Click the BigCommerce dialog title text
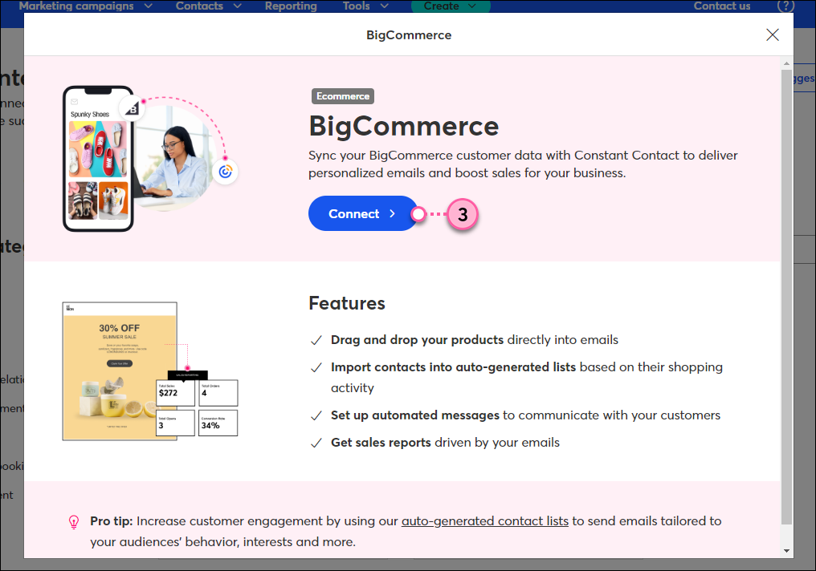 click(409, 34)
